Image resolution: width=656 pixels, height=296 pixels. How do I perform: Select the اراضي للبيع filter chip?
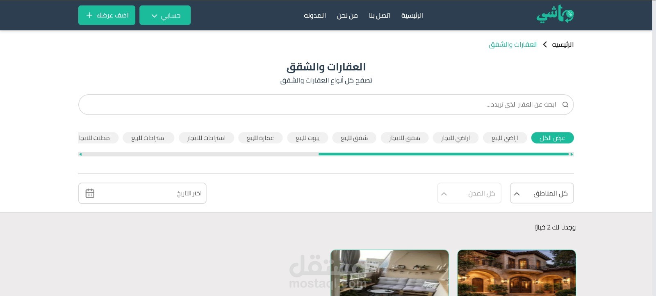(505, 138)
